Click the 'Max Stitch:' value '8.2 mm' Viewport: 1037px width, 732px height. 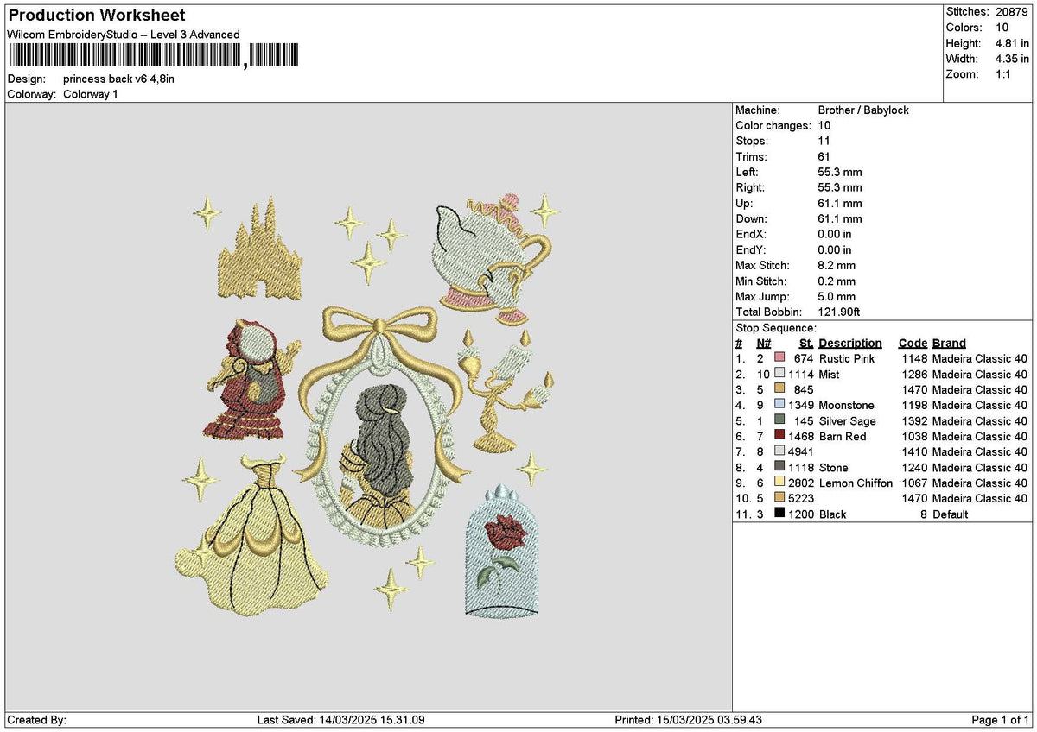[837, 266]
